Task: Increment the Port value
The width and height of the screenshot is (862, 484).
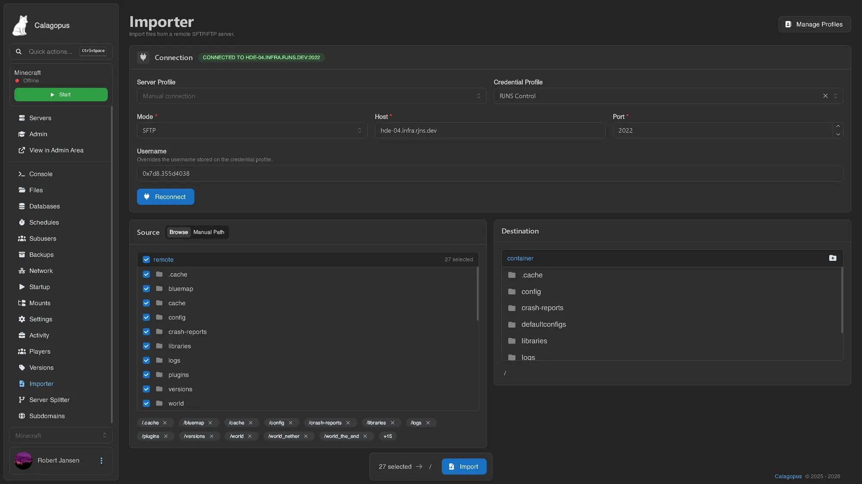Action: coord(838,126)
